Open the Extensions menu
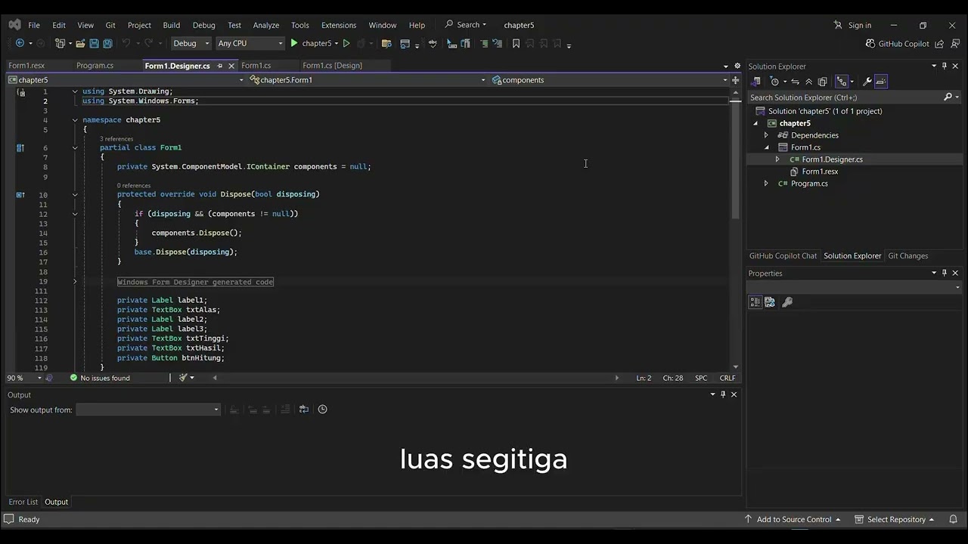Viewport: 968px width, 544px height. [339, 25]
